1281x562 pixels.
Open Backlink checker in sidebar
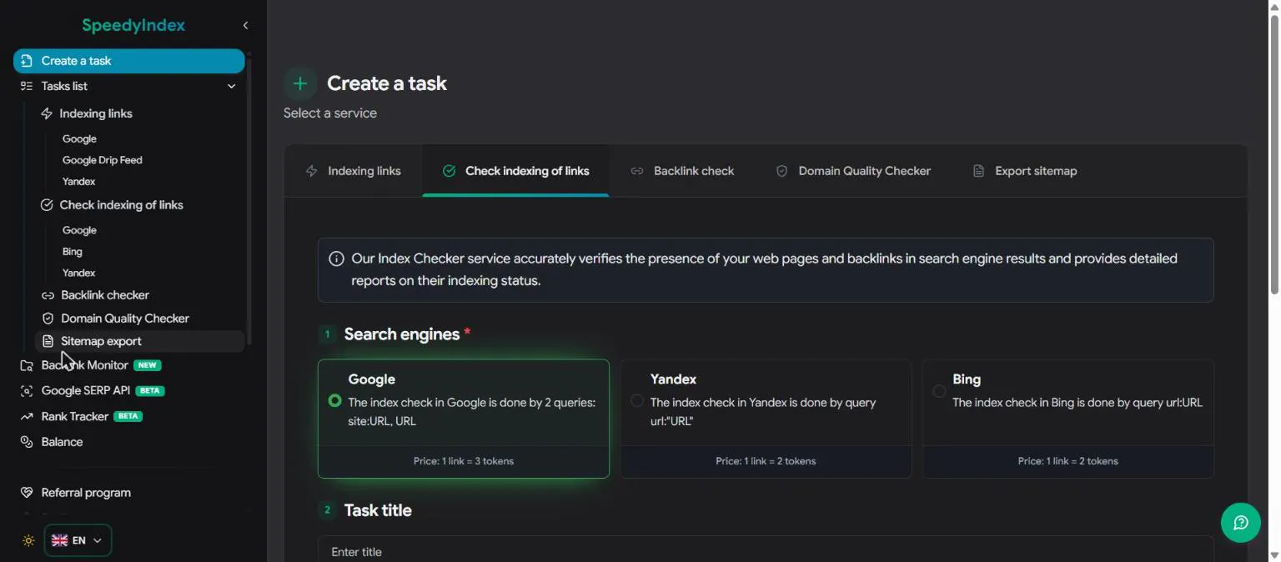105,295
